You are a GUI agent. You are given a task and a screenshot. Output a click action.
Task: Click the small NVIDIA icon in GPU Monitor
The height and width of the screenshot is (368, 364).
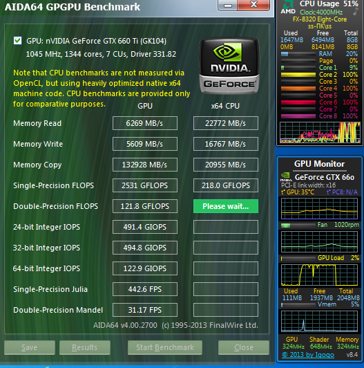tap(286, 176)
